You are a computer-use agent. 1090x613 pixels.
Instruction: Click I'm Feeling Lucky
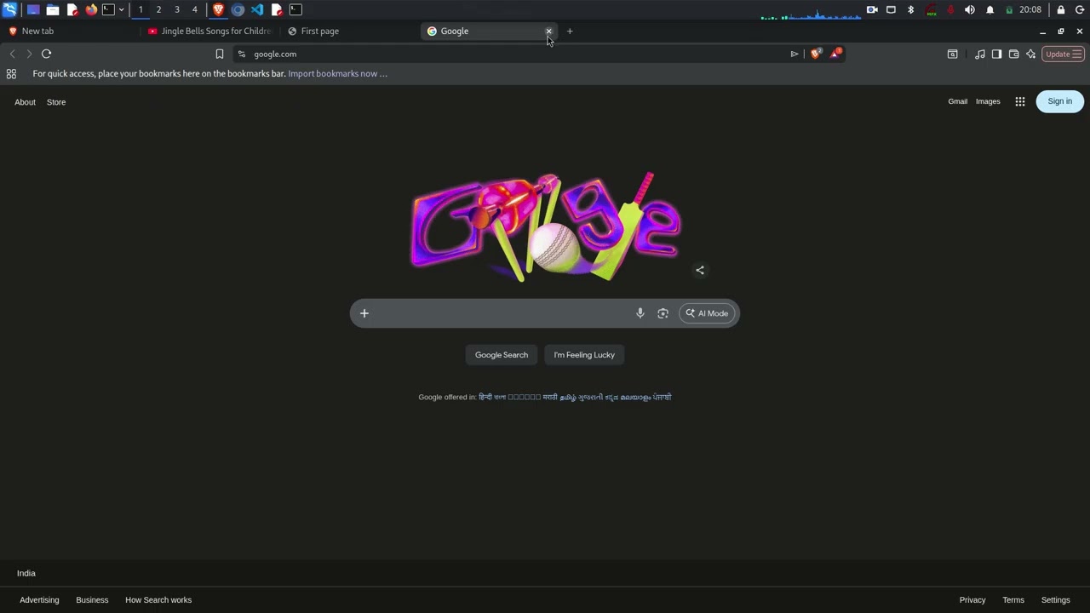(584, 355)
